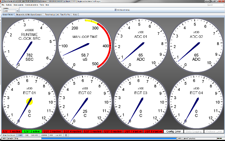Click the EGT 1 inactive indicator
The width and height of the screenshot is (225, 141).
tap(12, 131)
